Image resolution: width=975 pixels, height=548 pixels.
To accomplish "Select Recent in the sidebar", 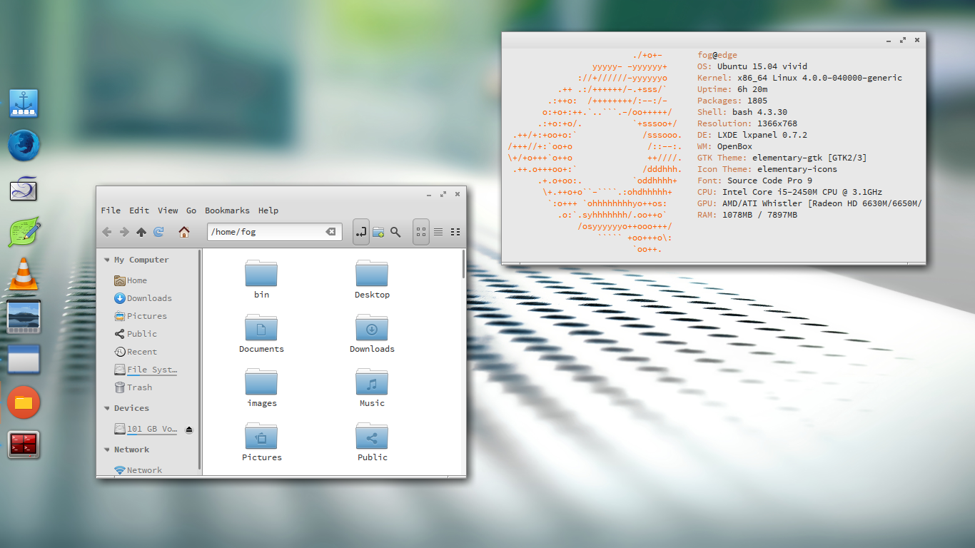I will pyautogui.click(x=141, y=352).
